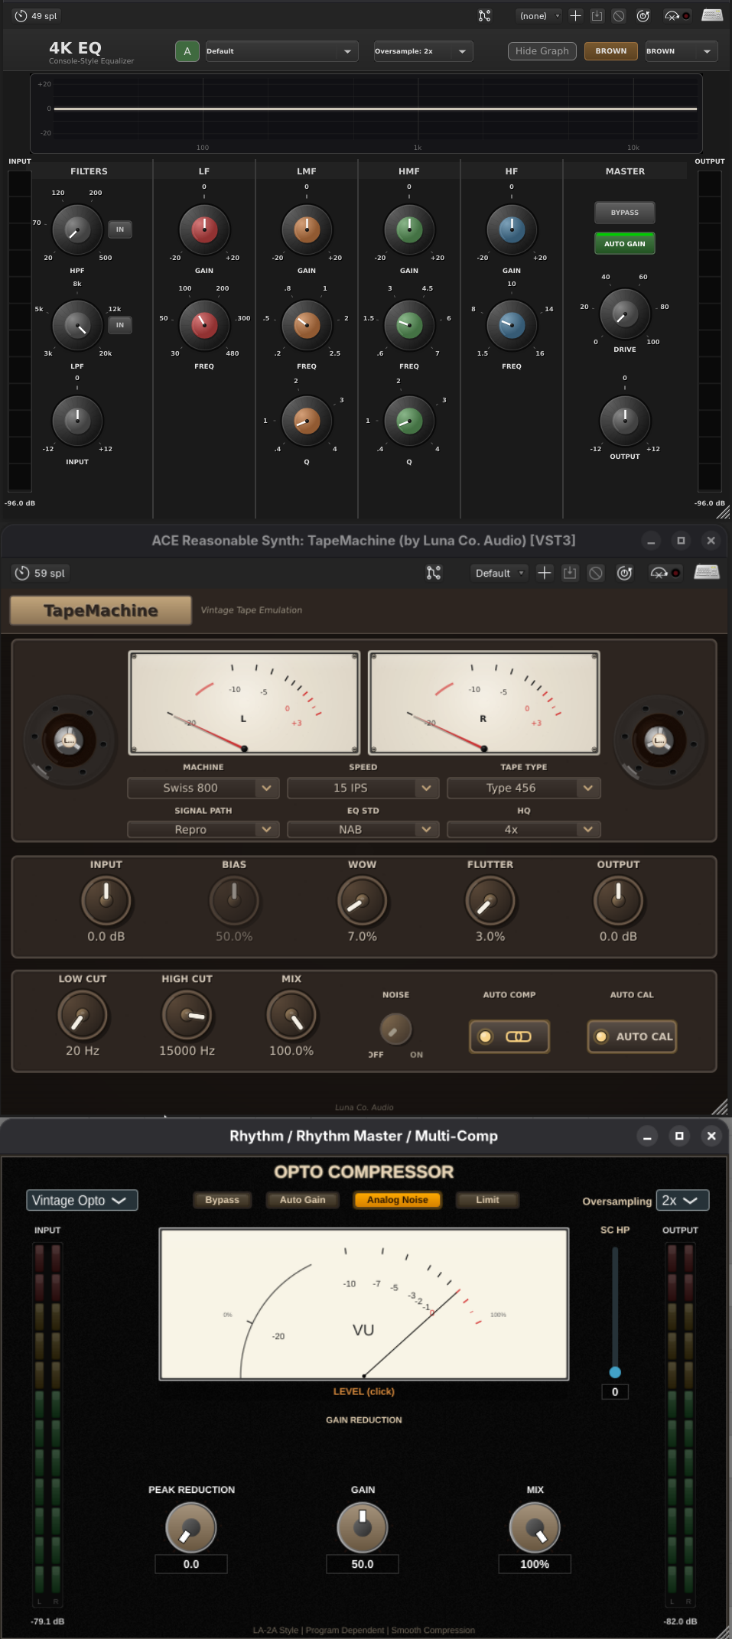Open the Vintage Opto model dropdown

point(82,1200)
